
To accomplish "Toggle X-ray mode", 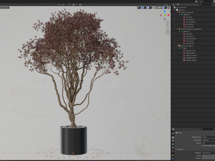I will click(154, 8).
